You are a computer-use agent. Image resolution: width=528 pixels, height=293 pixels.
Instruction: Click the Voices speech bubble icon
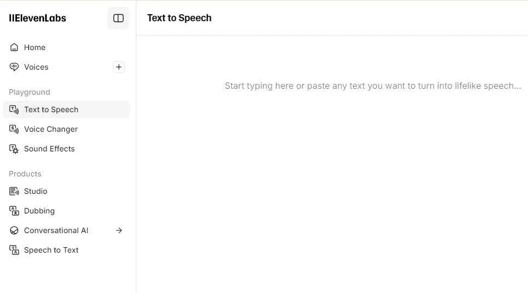[x=14, y=67]
